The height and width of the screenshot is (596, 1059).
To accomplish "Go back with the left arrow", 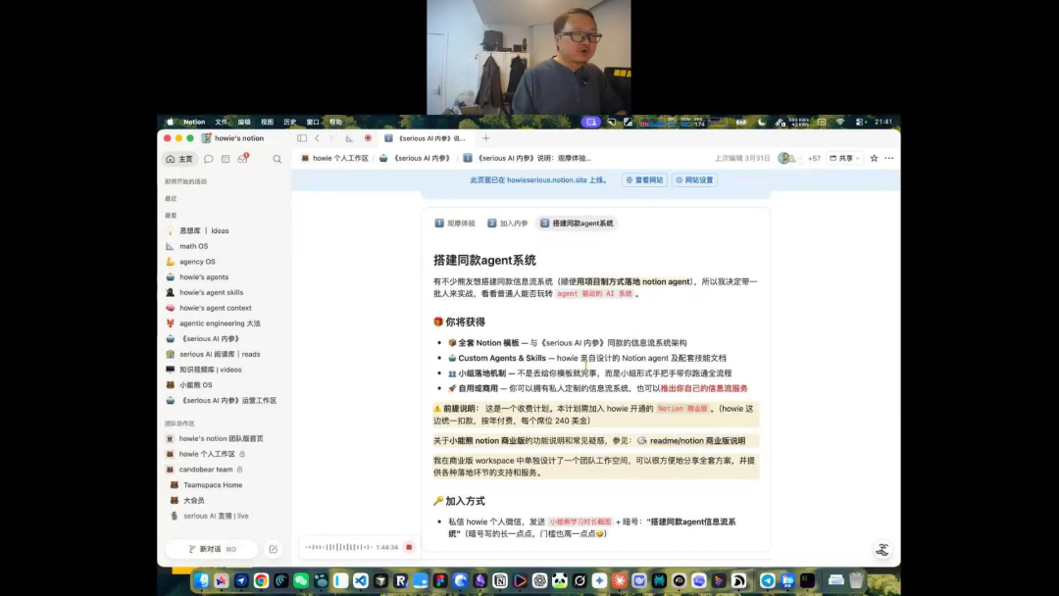I will click(x=317, y=138).
